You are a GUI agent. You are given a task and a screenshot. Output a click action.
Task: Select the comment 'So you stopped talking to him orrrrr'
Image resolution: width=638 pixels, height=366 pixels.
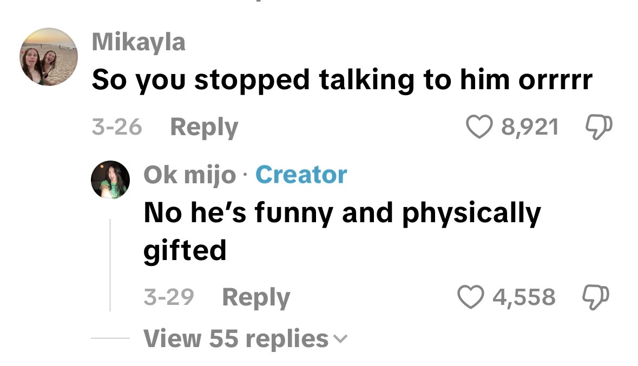(x=342, y=79)
